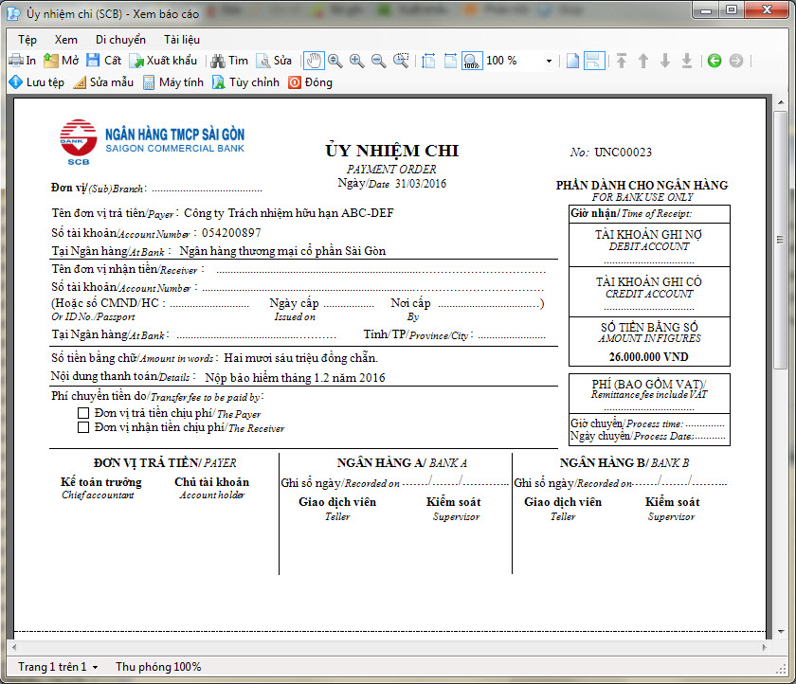This screenshot has height=684, width=796.
Task: Open the Di chuyển menu
Action: click(x=120, y=40)
